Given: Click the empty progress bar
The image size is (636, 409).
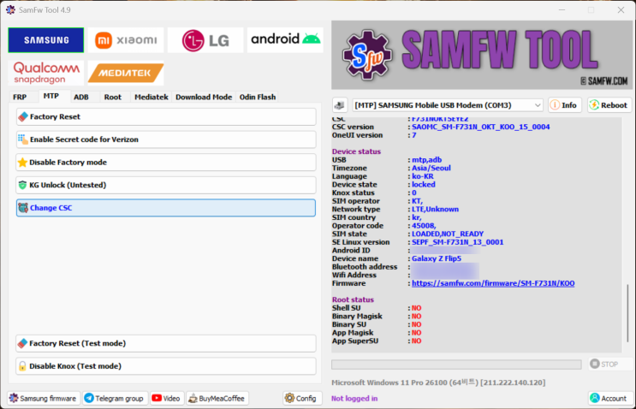Looking at the screenshot, I should (x=456, y=365).
